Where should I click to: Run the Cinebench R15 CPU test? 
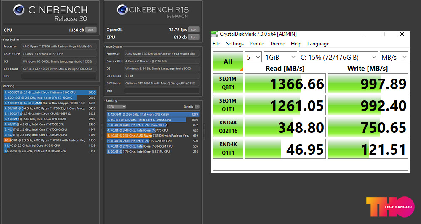pos(194,37)
